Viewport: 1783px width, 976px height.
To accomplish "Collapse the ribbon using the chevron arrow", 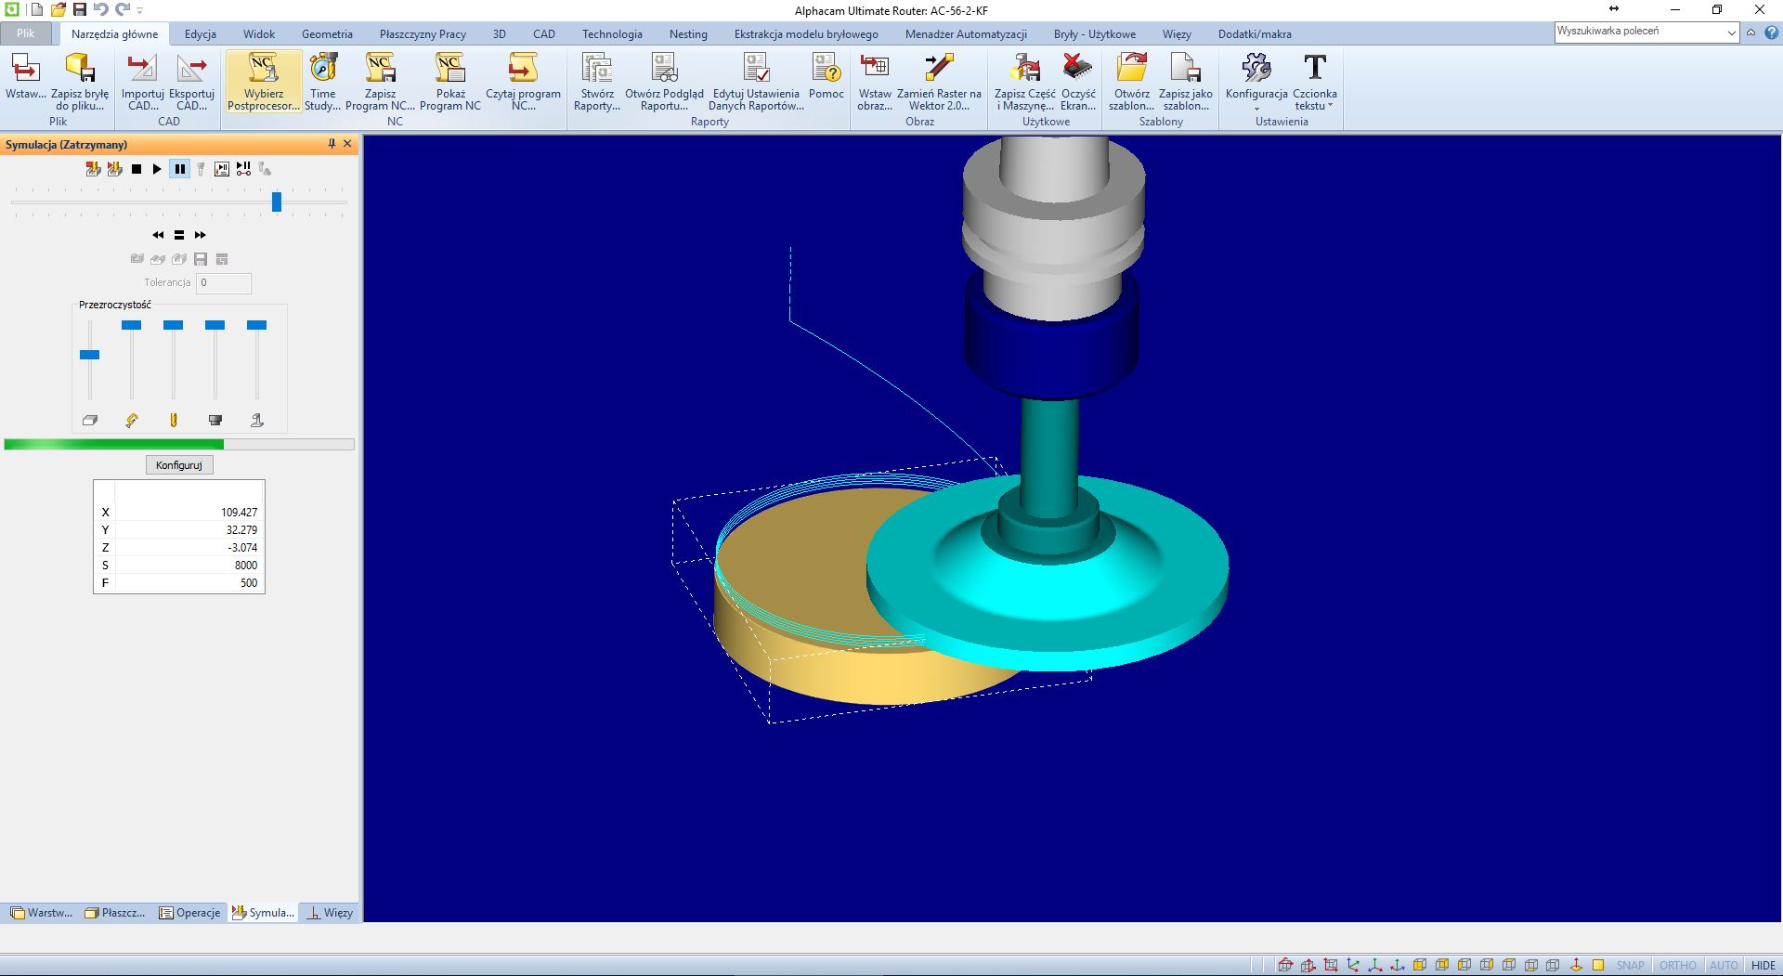I will tap(1750, 33).
